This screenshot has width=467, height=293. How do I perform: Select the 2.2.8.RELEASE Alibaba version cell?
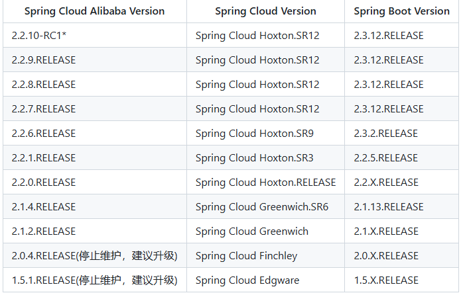(x=44, y=85)
